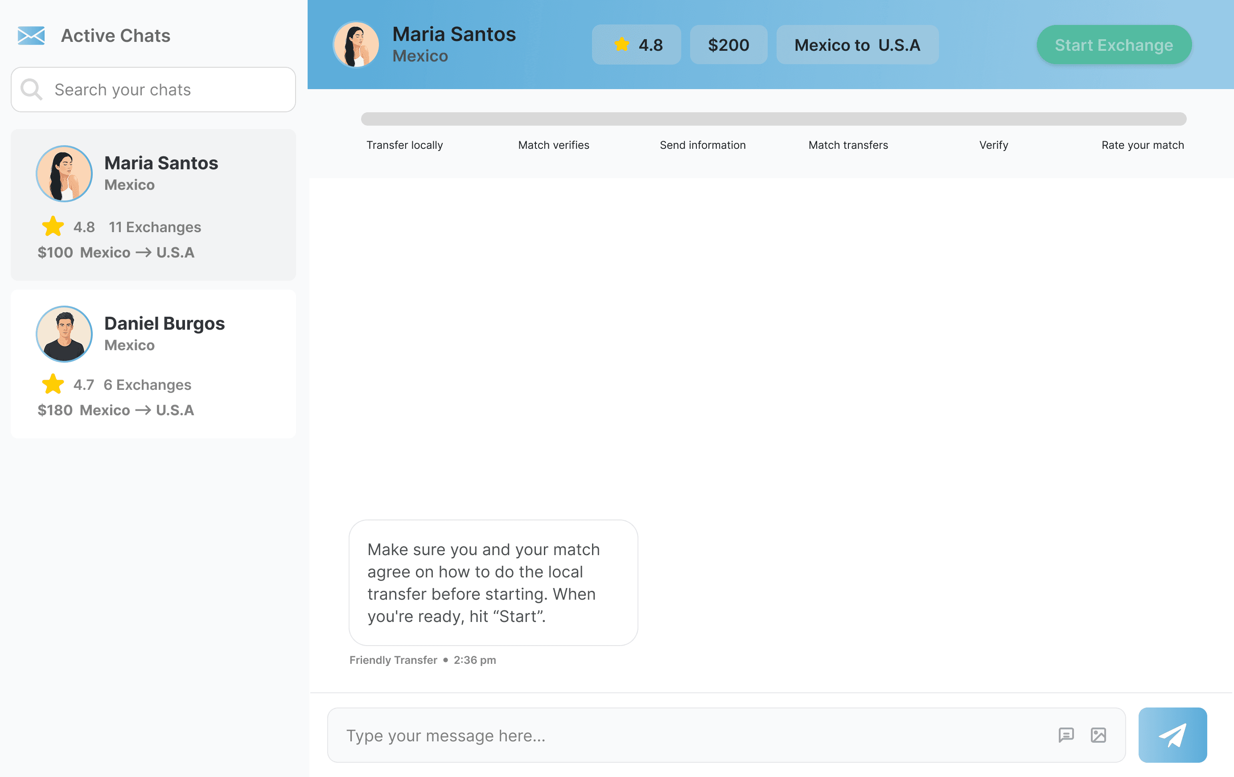
Task: Click the envelope icon beside Active Chats
Action: click(31, 36)
